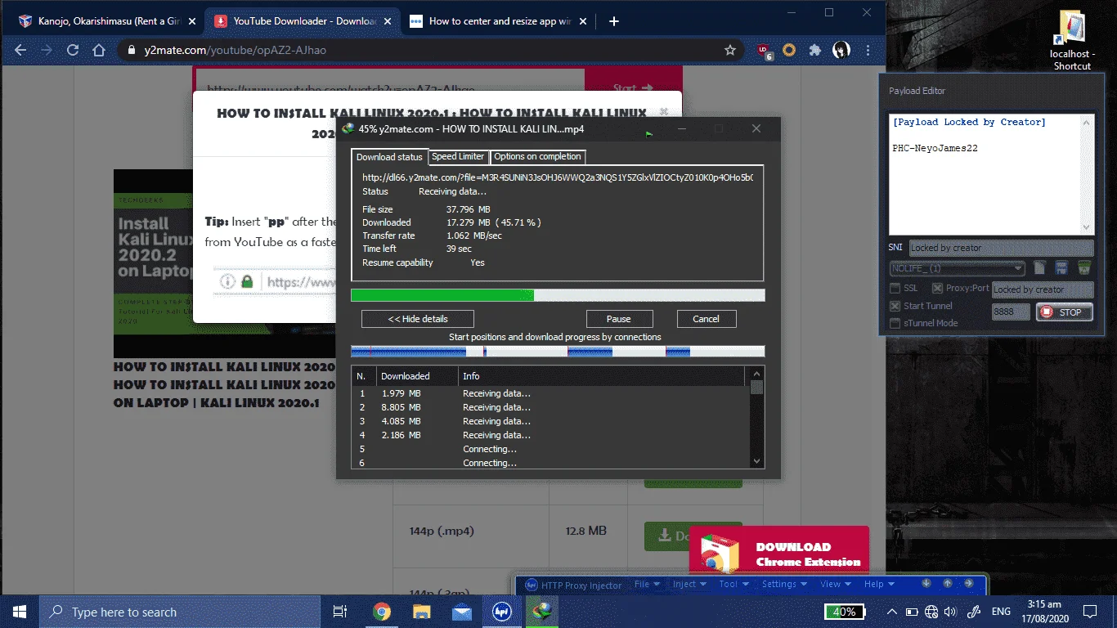Click the up arrow icon in HTTP Proxy Injector
Screen dimensions: 1117x628
[948, 583]
